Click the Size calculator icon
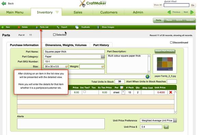 (x=67, y=66)
